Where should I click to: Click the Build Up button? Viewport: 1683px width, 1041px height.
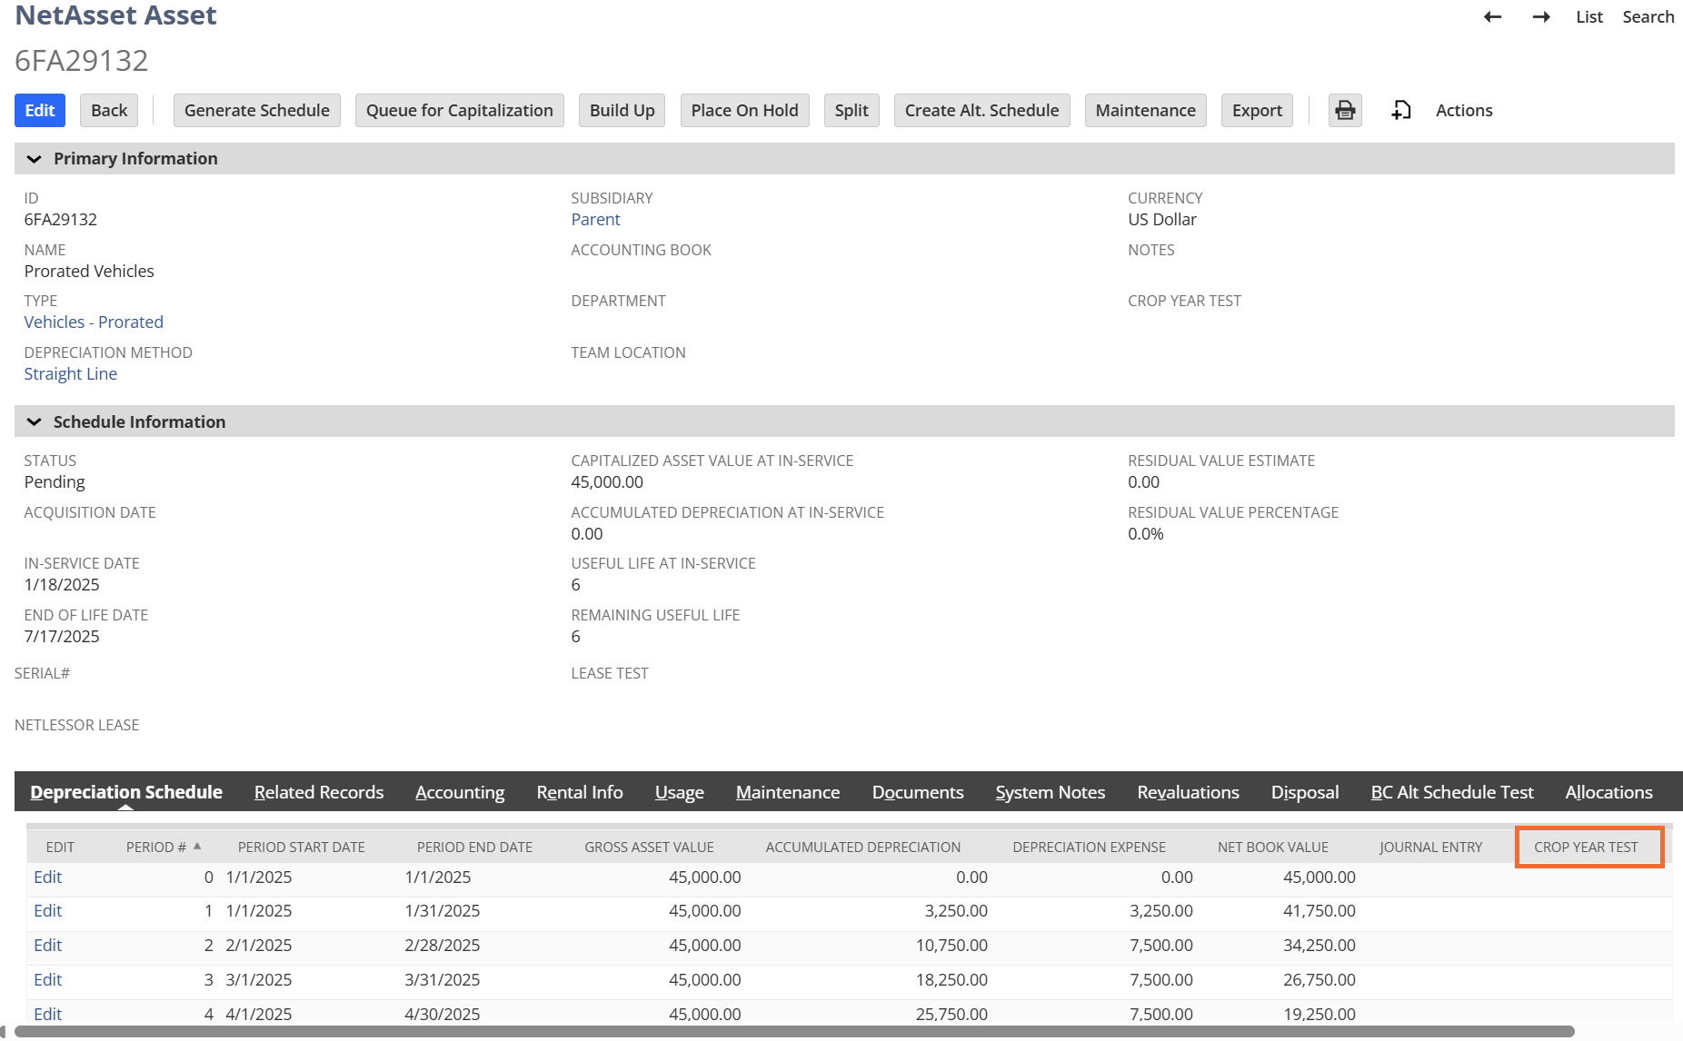click(622, 111)
